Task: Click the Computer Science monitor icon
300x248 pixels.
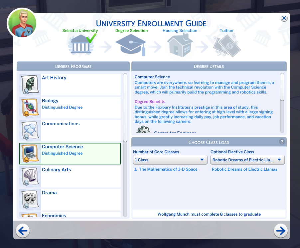Action: pyautogui.click(x=30, y=154)
